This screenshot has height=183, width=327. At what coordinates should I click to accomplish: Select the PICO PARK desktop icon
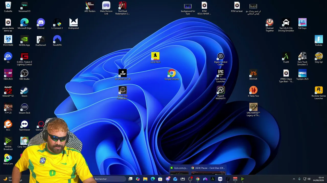tap(8, 41)
